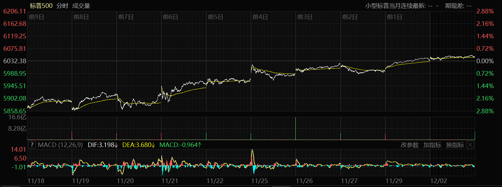This screenshot has width=502, height=187.
Task: Click the 5945.51 price axis label
Action: (15, 86)
